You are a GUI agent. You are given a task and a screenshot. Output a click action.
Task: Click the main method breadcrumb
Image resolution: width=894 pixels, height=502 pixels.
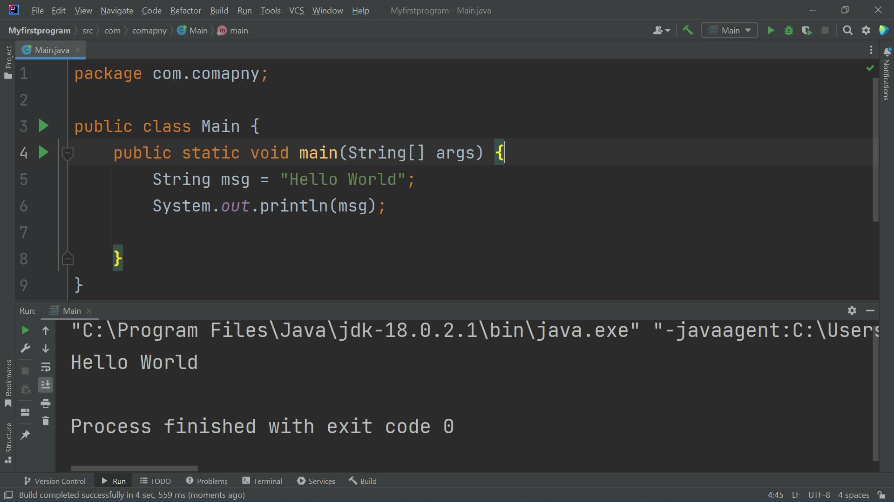tap(233, 30)
